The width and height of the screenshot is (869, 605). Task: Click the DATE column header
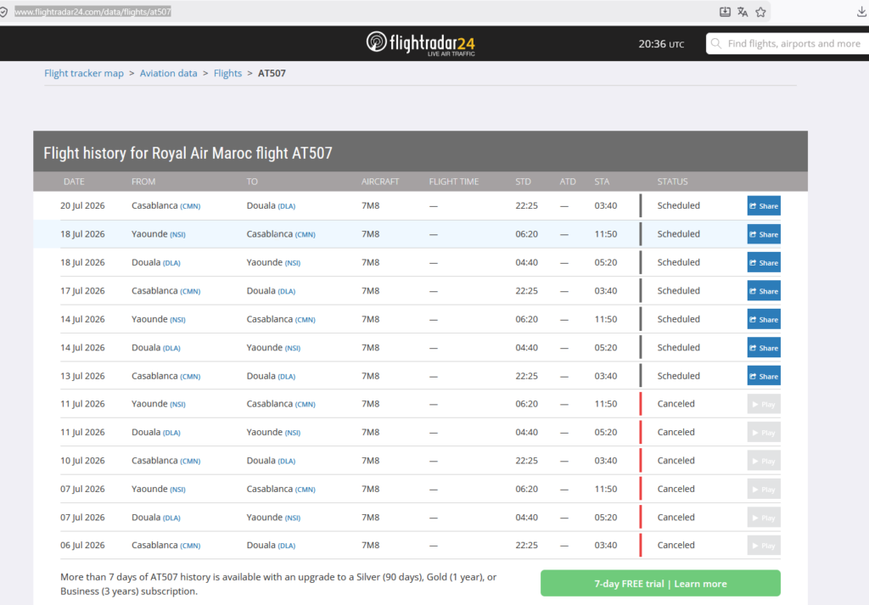coord(74,182)
